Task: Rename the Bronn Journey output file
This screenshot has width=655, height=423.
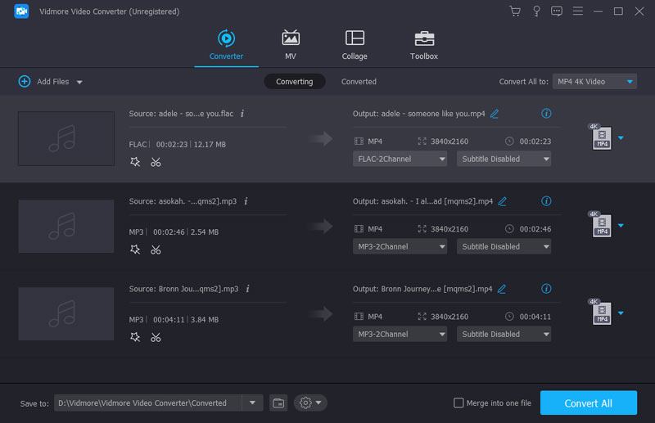Action: (x=502, y=289)
